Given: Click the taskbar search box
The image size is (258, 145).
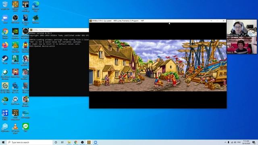Looking at the screenshot, I should 29,142.
